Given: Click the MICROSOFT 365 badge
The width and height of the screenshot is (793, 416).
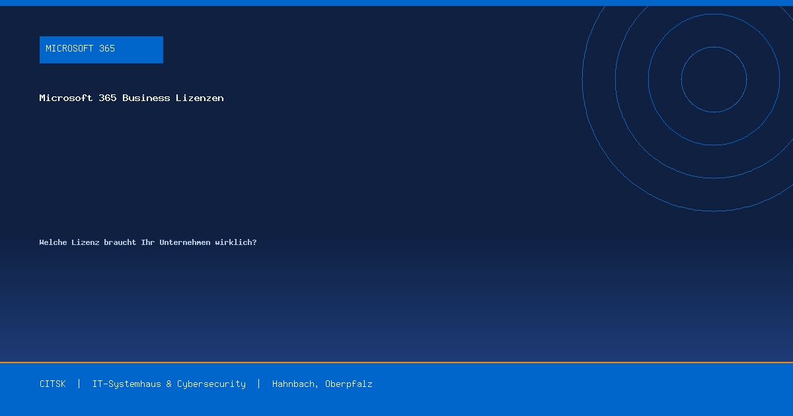Looking at the screenshot, I should pos(101,50).
